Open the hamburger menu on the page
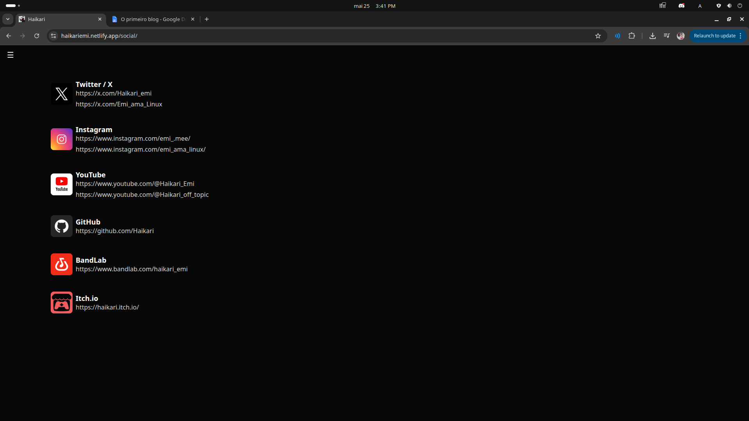The image size is (749, 421). pos(11,55)
